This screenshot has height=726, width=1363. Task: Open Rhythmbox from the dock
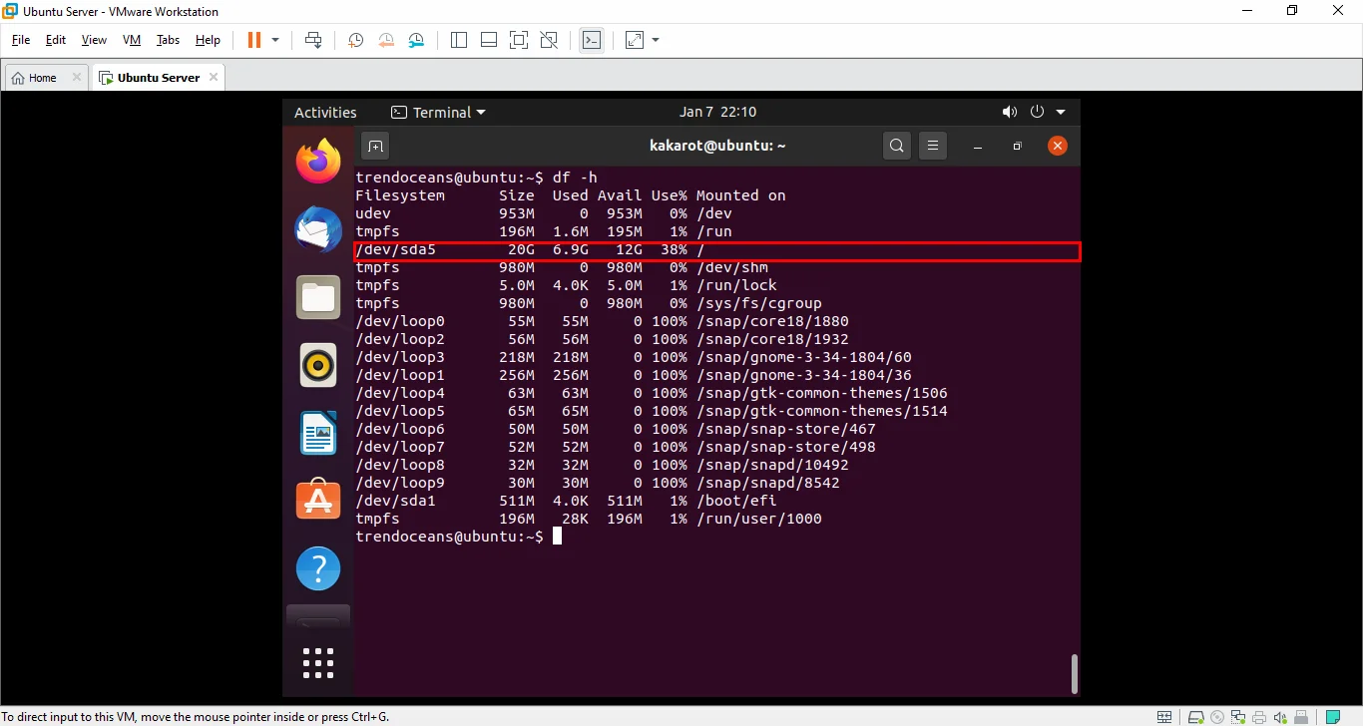pos(318,365)
